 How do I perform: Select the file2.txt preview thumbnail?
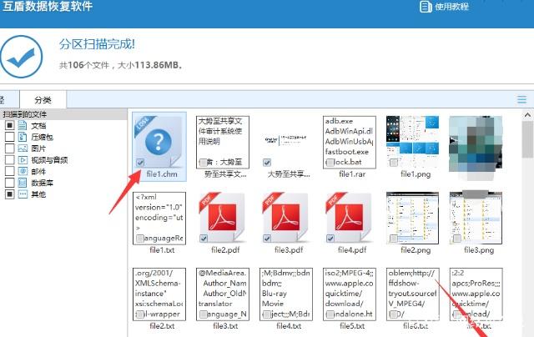coord(159,294)
